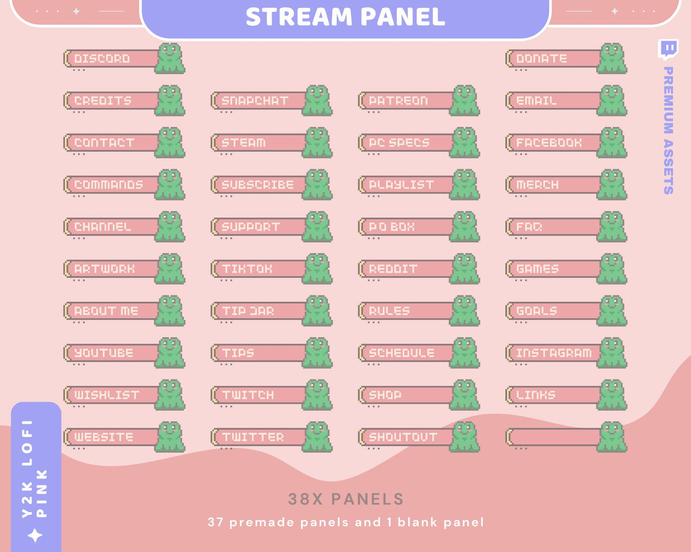Click the frog on the Discord panel
This screenshot has width=691, height=552.
[x=170, y=58]
